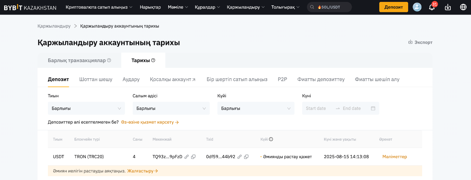Click Жалғастыру to verify wallet
471x180 pixels.
tap(143, 171)
